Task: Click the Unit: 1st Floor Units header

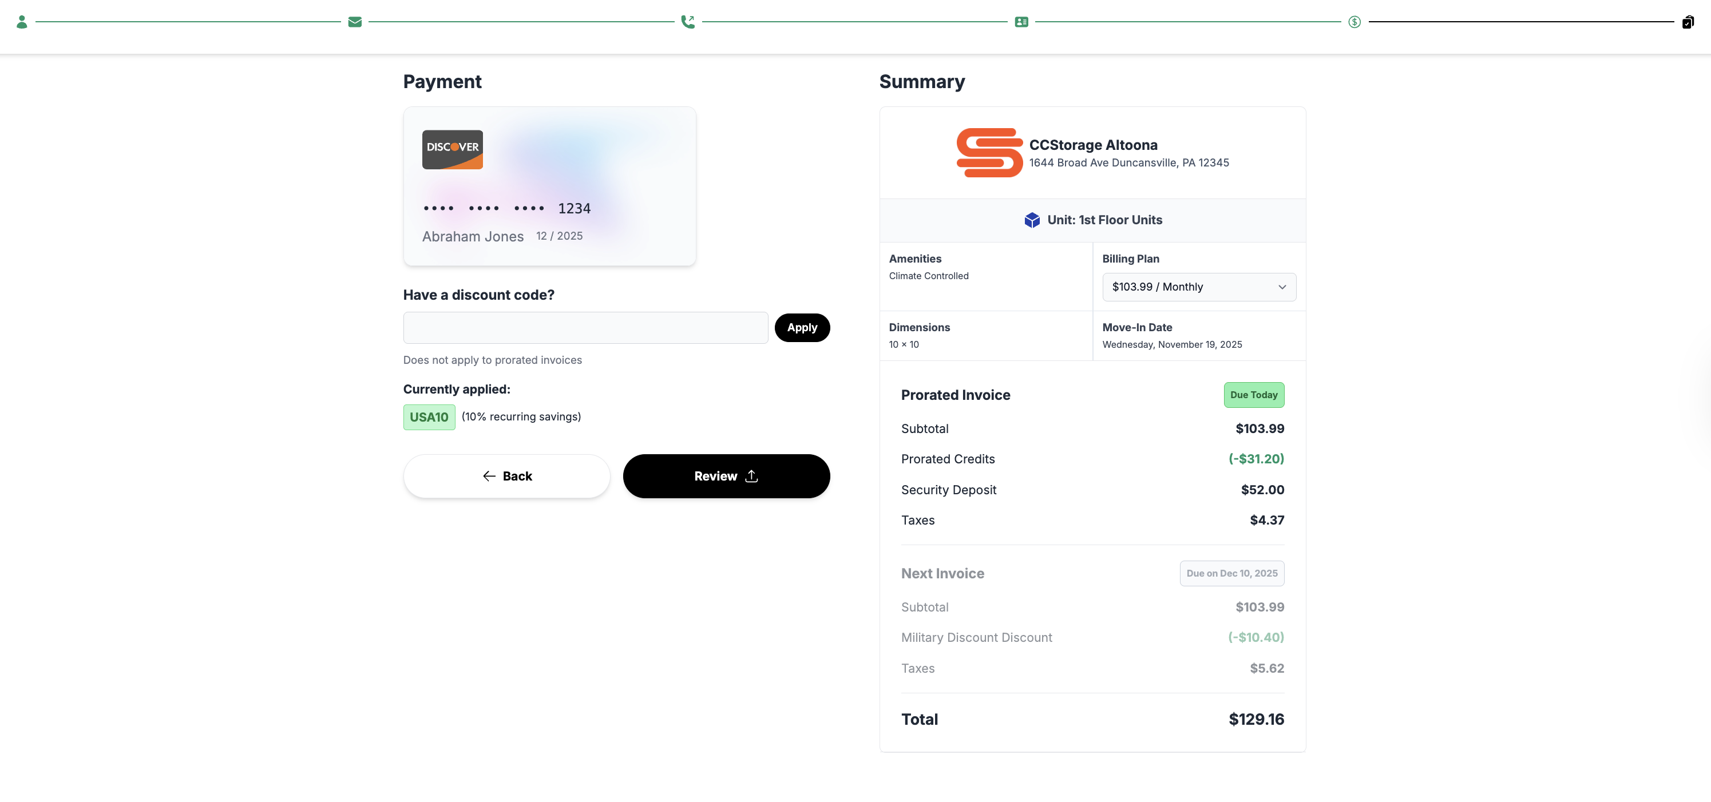Action: pyautogui.click(x=1104, y=220)
